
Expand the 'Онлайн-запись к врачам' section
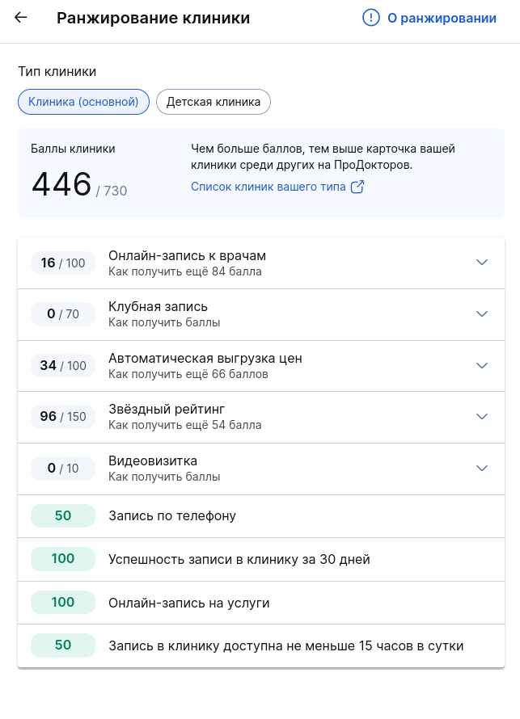(x=481, y=263)
